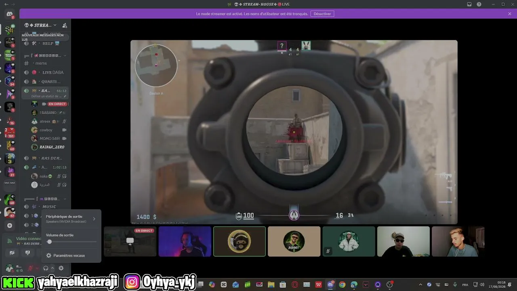The width and height of the screenshot is (517, 291).
Task: Open the server with 47 unread badge
Action: pos(10,212)
